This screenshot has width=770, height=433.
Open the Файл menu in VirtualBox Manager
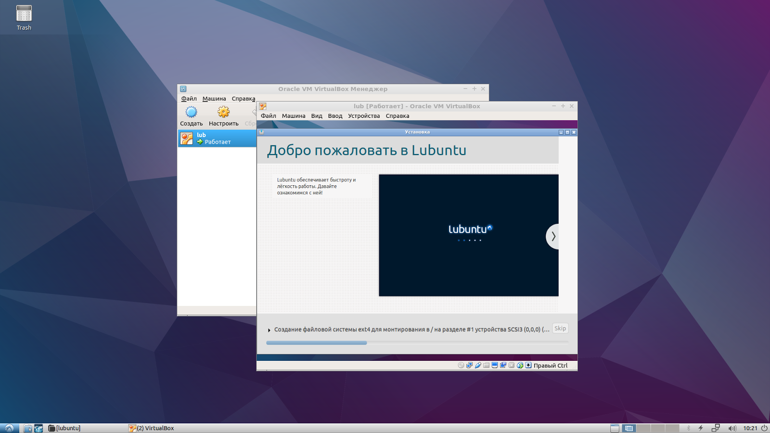pos(189,99)
